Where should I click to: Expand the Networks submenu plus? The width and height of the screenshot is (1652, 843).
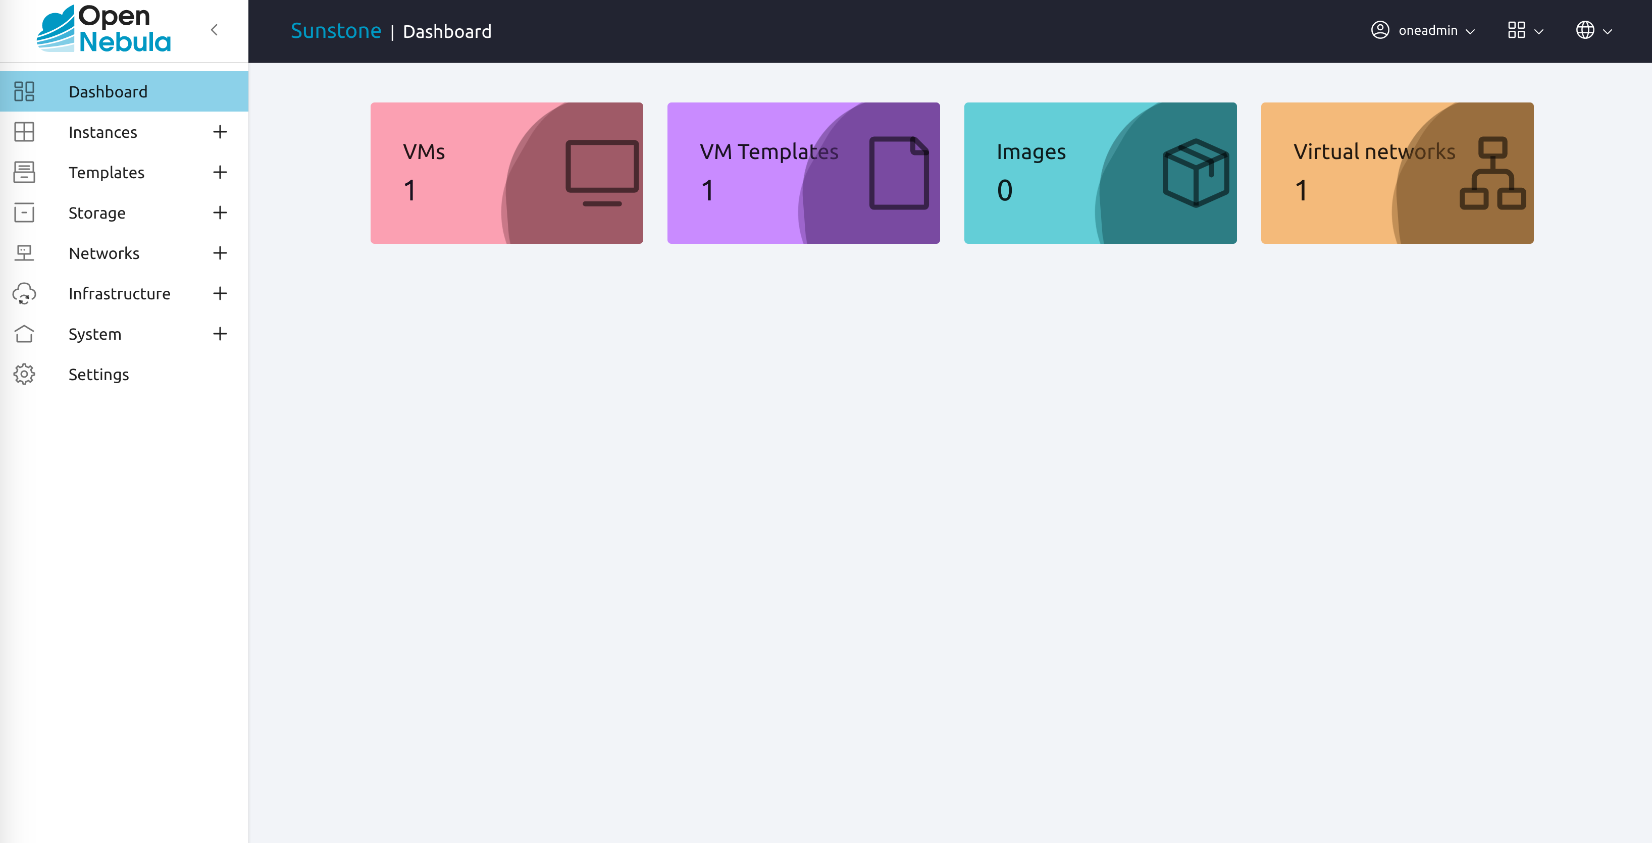220,253
